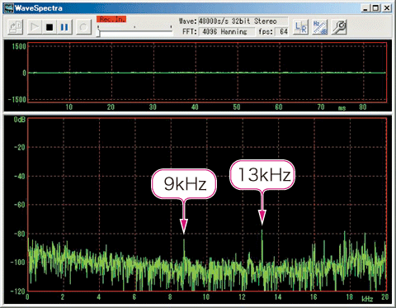Click the -60 level label on spectrum axis
Screen dimensions: 396x308
tap(20, 205)
